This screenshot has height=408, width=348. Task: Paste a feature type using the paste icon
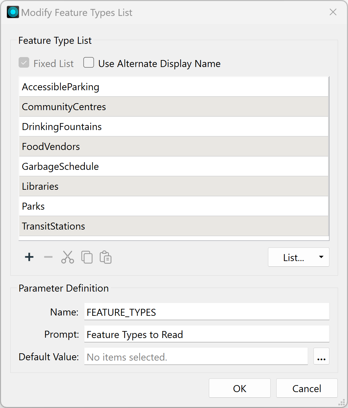[105, 257]
